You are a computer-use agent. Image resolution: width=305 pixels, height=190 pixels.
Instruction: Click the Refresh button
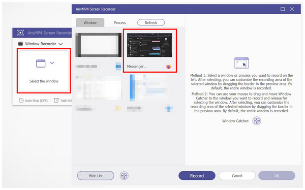pyautogui.click(x=151, y=22)
